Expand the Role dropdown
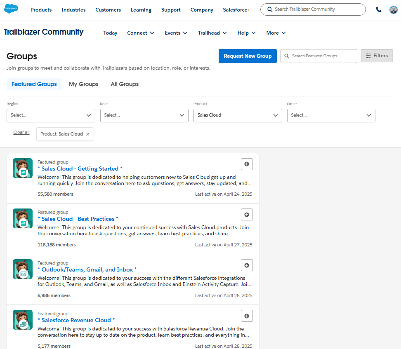Viewport: 401px width, 349px height. coord(144,115)
